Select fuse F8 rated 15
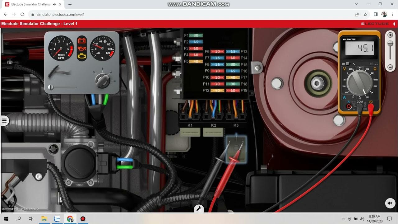 click(x=217, y=65)
